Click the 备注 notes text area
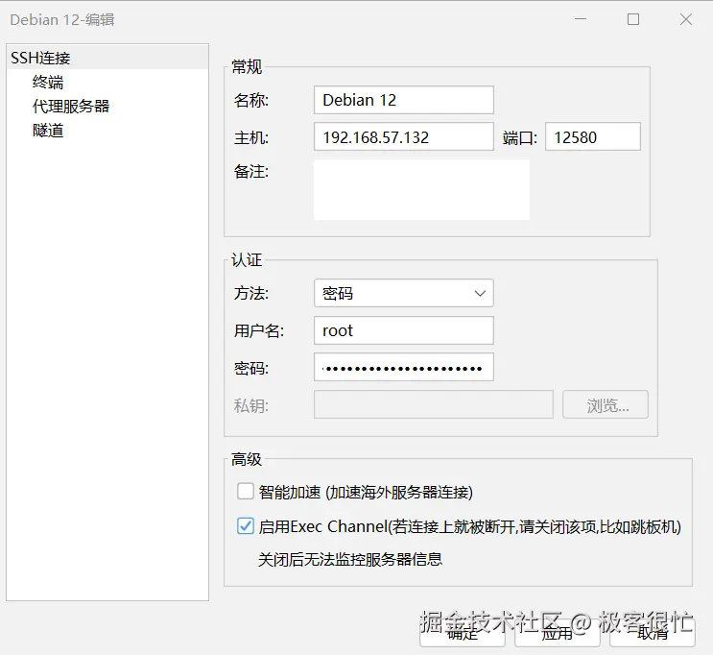 [421, 189]
